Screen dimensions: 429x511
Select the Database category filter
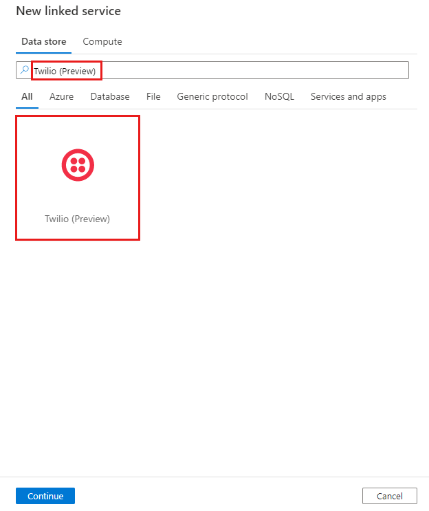click(110, 97)
